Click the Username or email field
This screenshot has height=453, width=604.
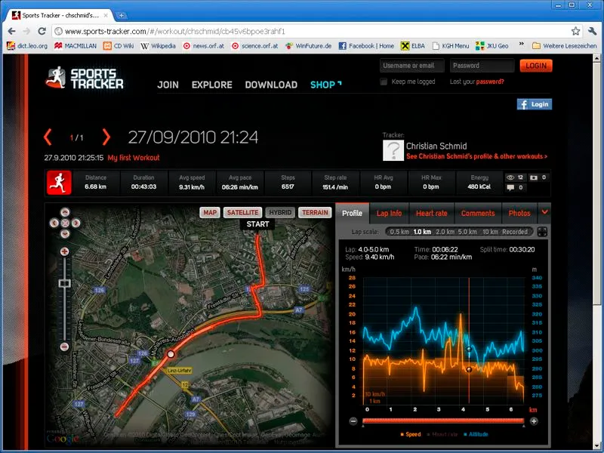(x=411, y=66)
